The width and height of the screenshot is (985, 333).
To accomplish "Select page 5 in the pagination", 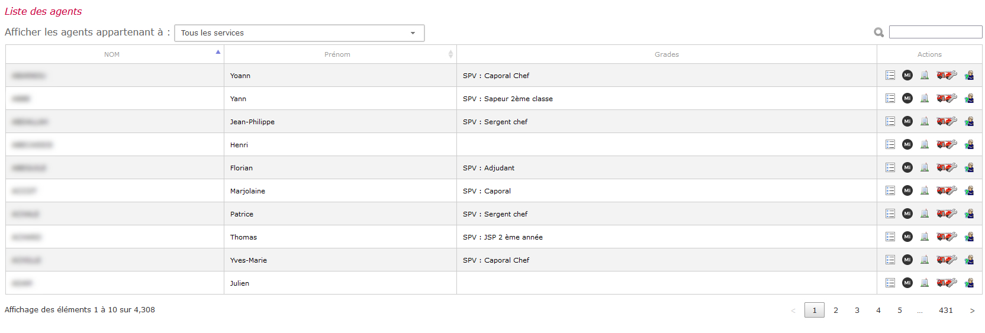I will 900,310.
